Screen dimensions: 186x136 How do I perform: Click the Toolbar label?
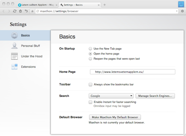pos(65,84)
